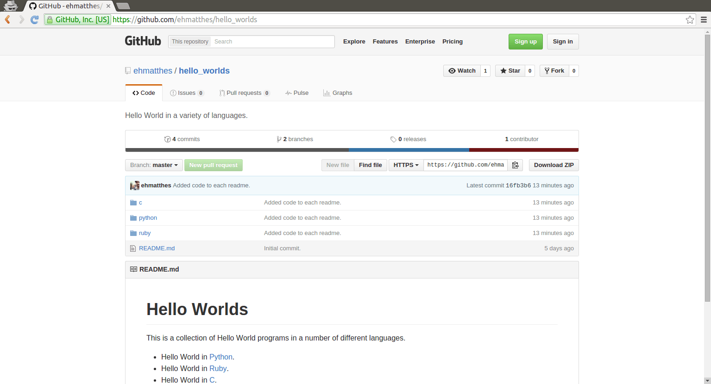Click the ehmatthes avatar in the commit bar
Viewport: 711px width, 384px height.
135,186
